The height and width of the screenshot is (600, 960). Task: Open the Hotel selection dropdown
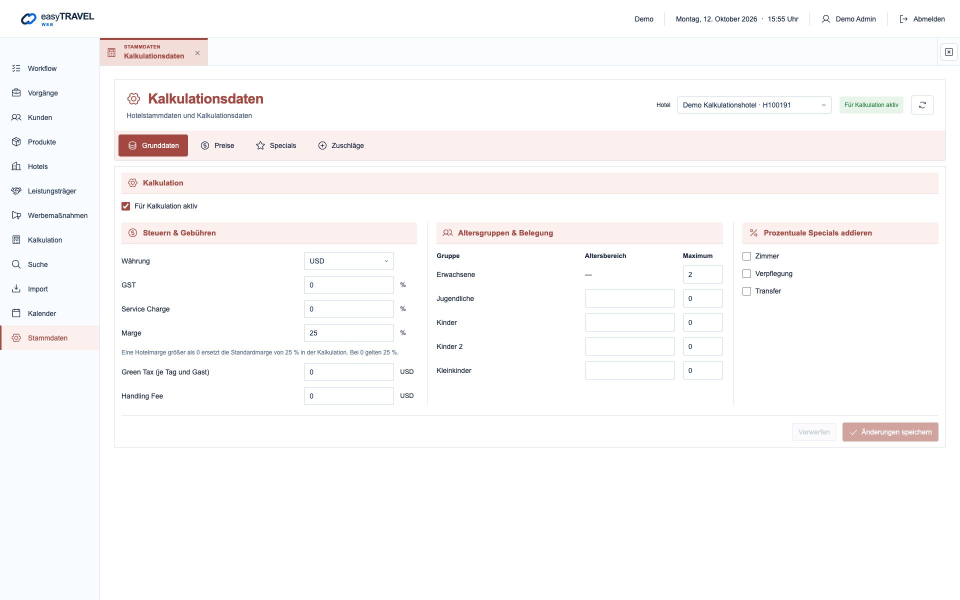pyautogui.click(x=754, y=105)
